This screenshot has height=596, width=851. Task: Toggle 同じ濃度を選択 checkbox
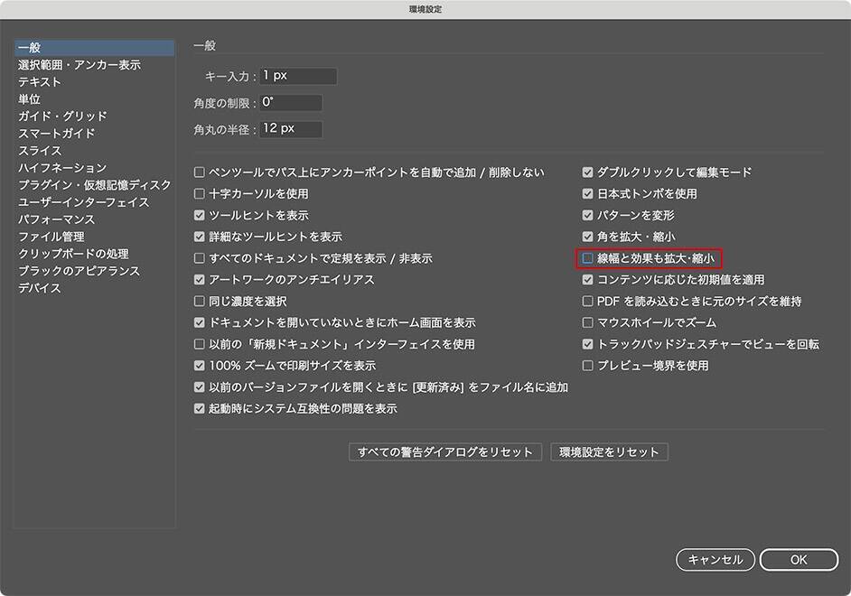201,302
